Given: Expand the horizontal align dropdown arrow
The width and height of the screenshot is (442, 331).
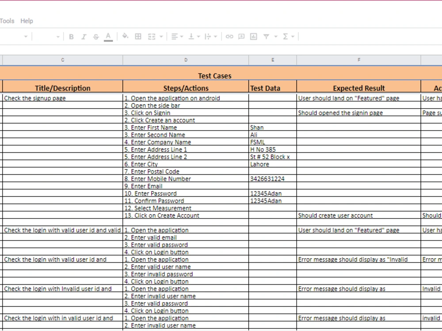Looking at the screenshot, I should point(182,37).
